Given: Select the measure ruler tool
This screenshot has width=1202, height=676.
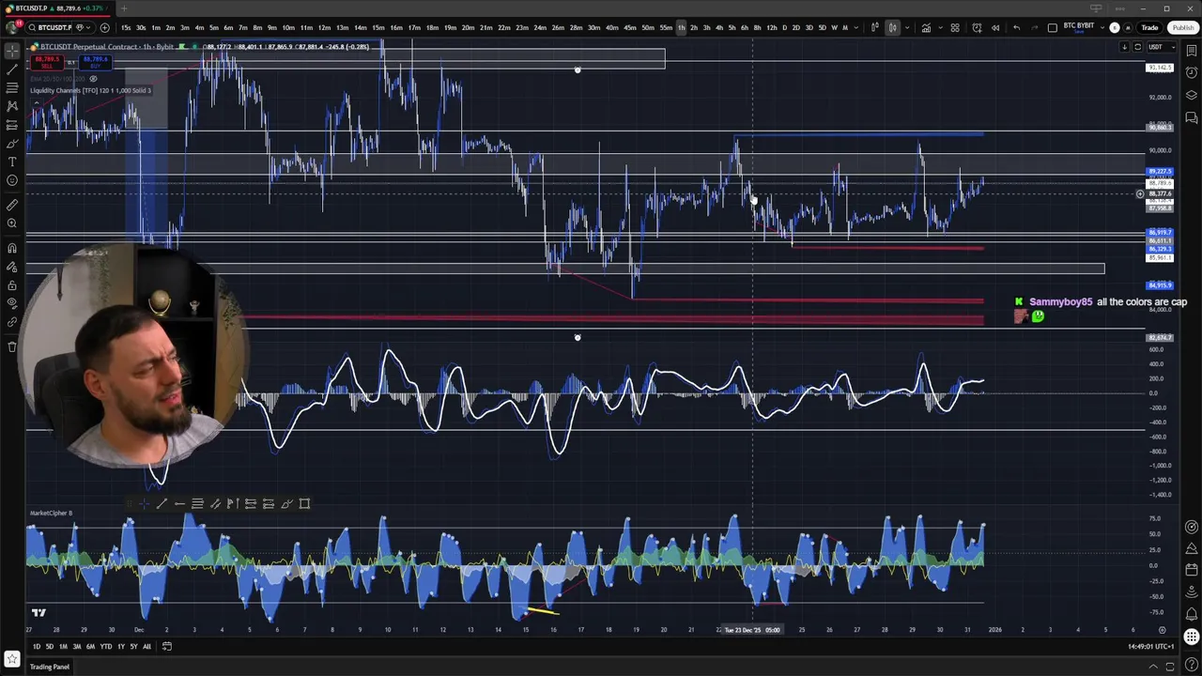Looking at the screenshot, I should 12,204.
